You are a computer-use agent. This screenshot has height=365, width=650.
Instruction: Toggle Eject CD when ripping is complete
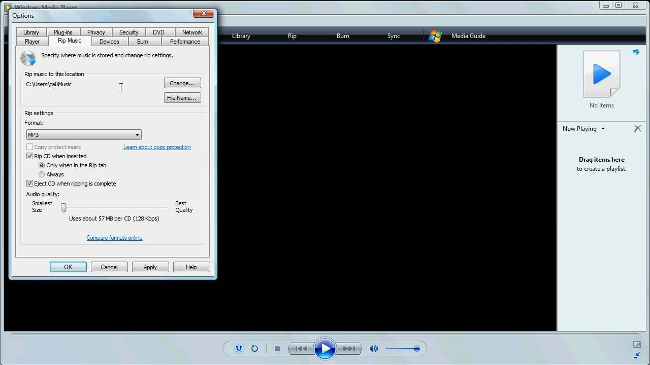click(29, 184)
